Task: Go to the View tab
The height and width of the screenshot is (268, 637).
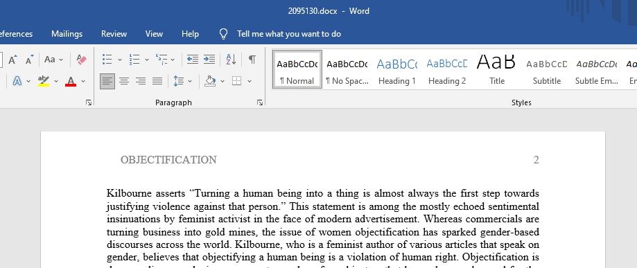Action: coord(154,34)
